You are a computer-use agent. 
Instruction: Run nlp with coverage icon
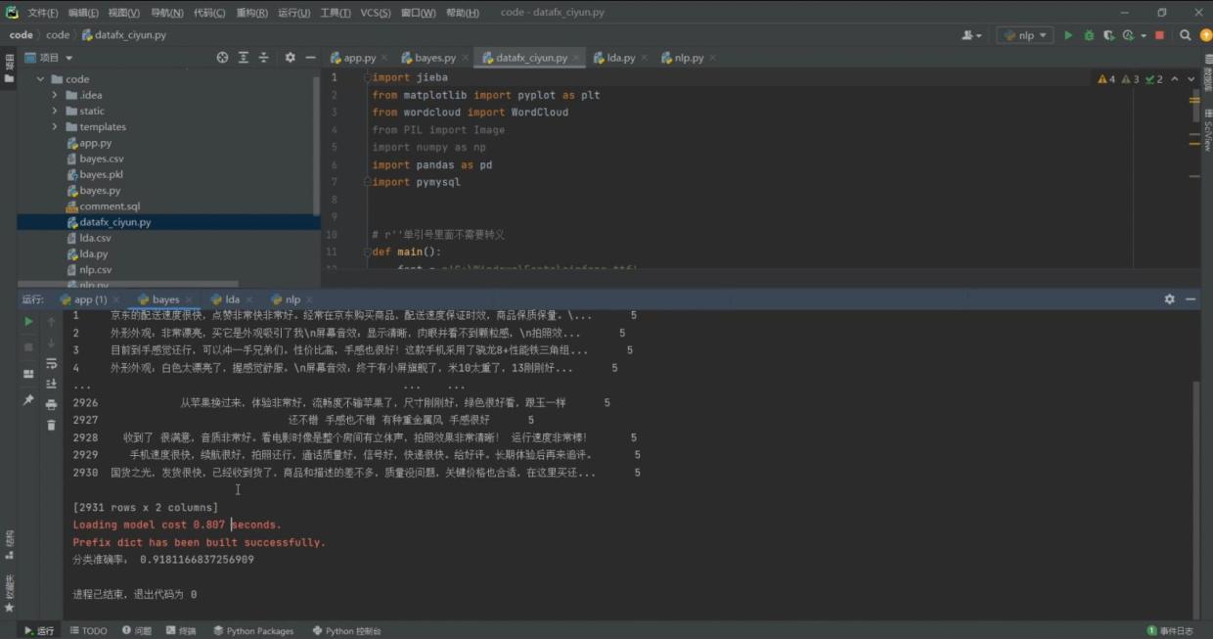pos(1110,34)
